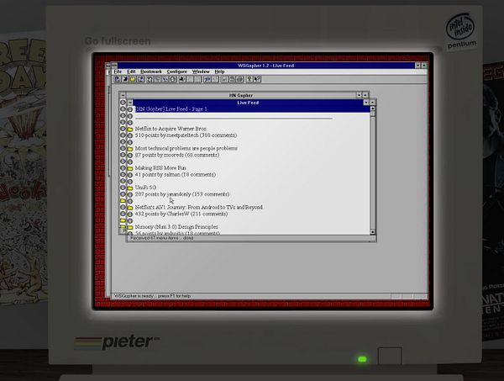The width and height of the screenshot is (504, 381).
Task: Select 'Netflix to Acquire Warner Bros' entry
Action: (x=171, y=129)
